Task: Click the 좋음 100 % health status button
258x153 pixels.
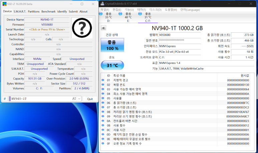Action: [112, 45]
